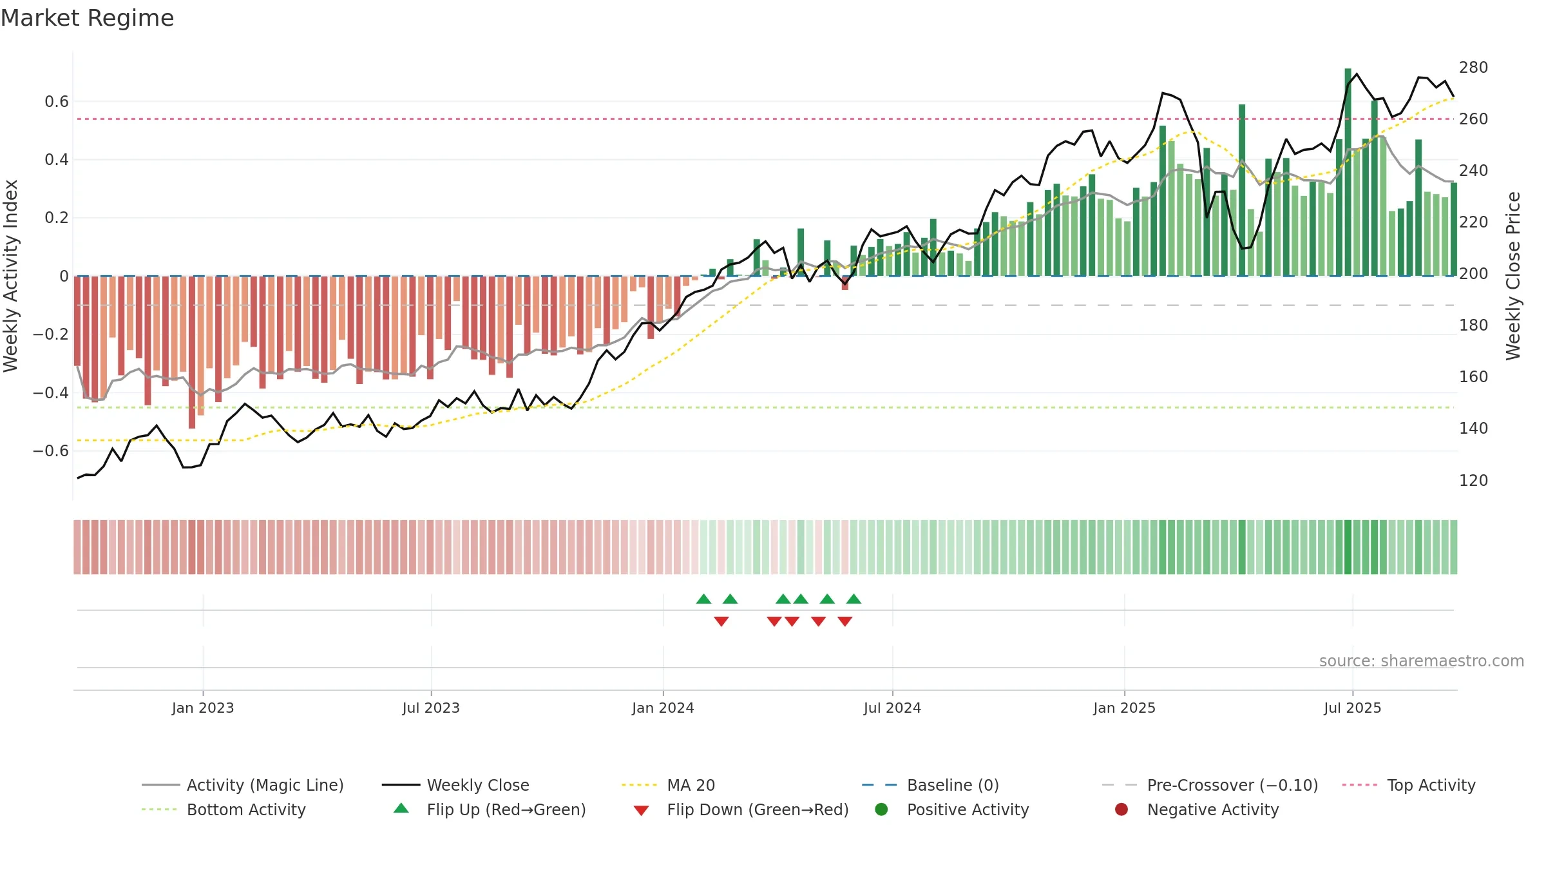Click the 280 price axis label

(1473, 68)
